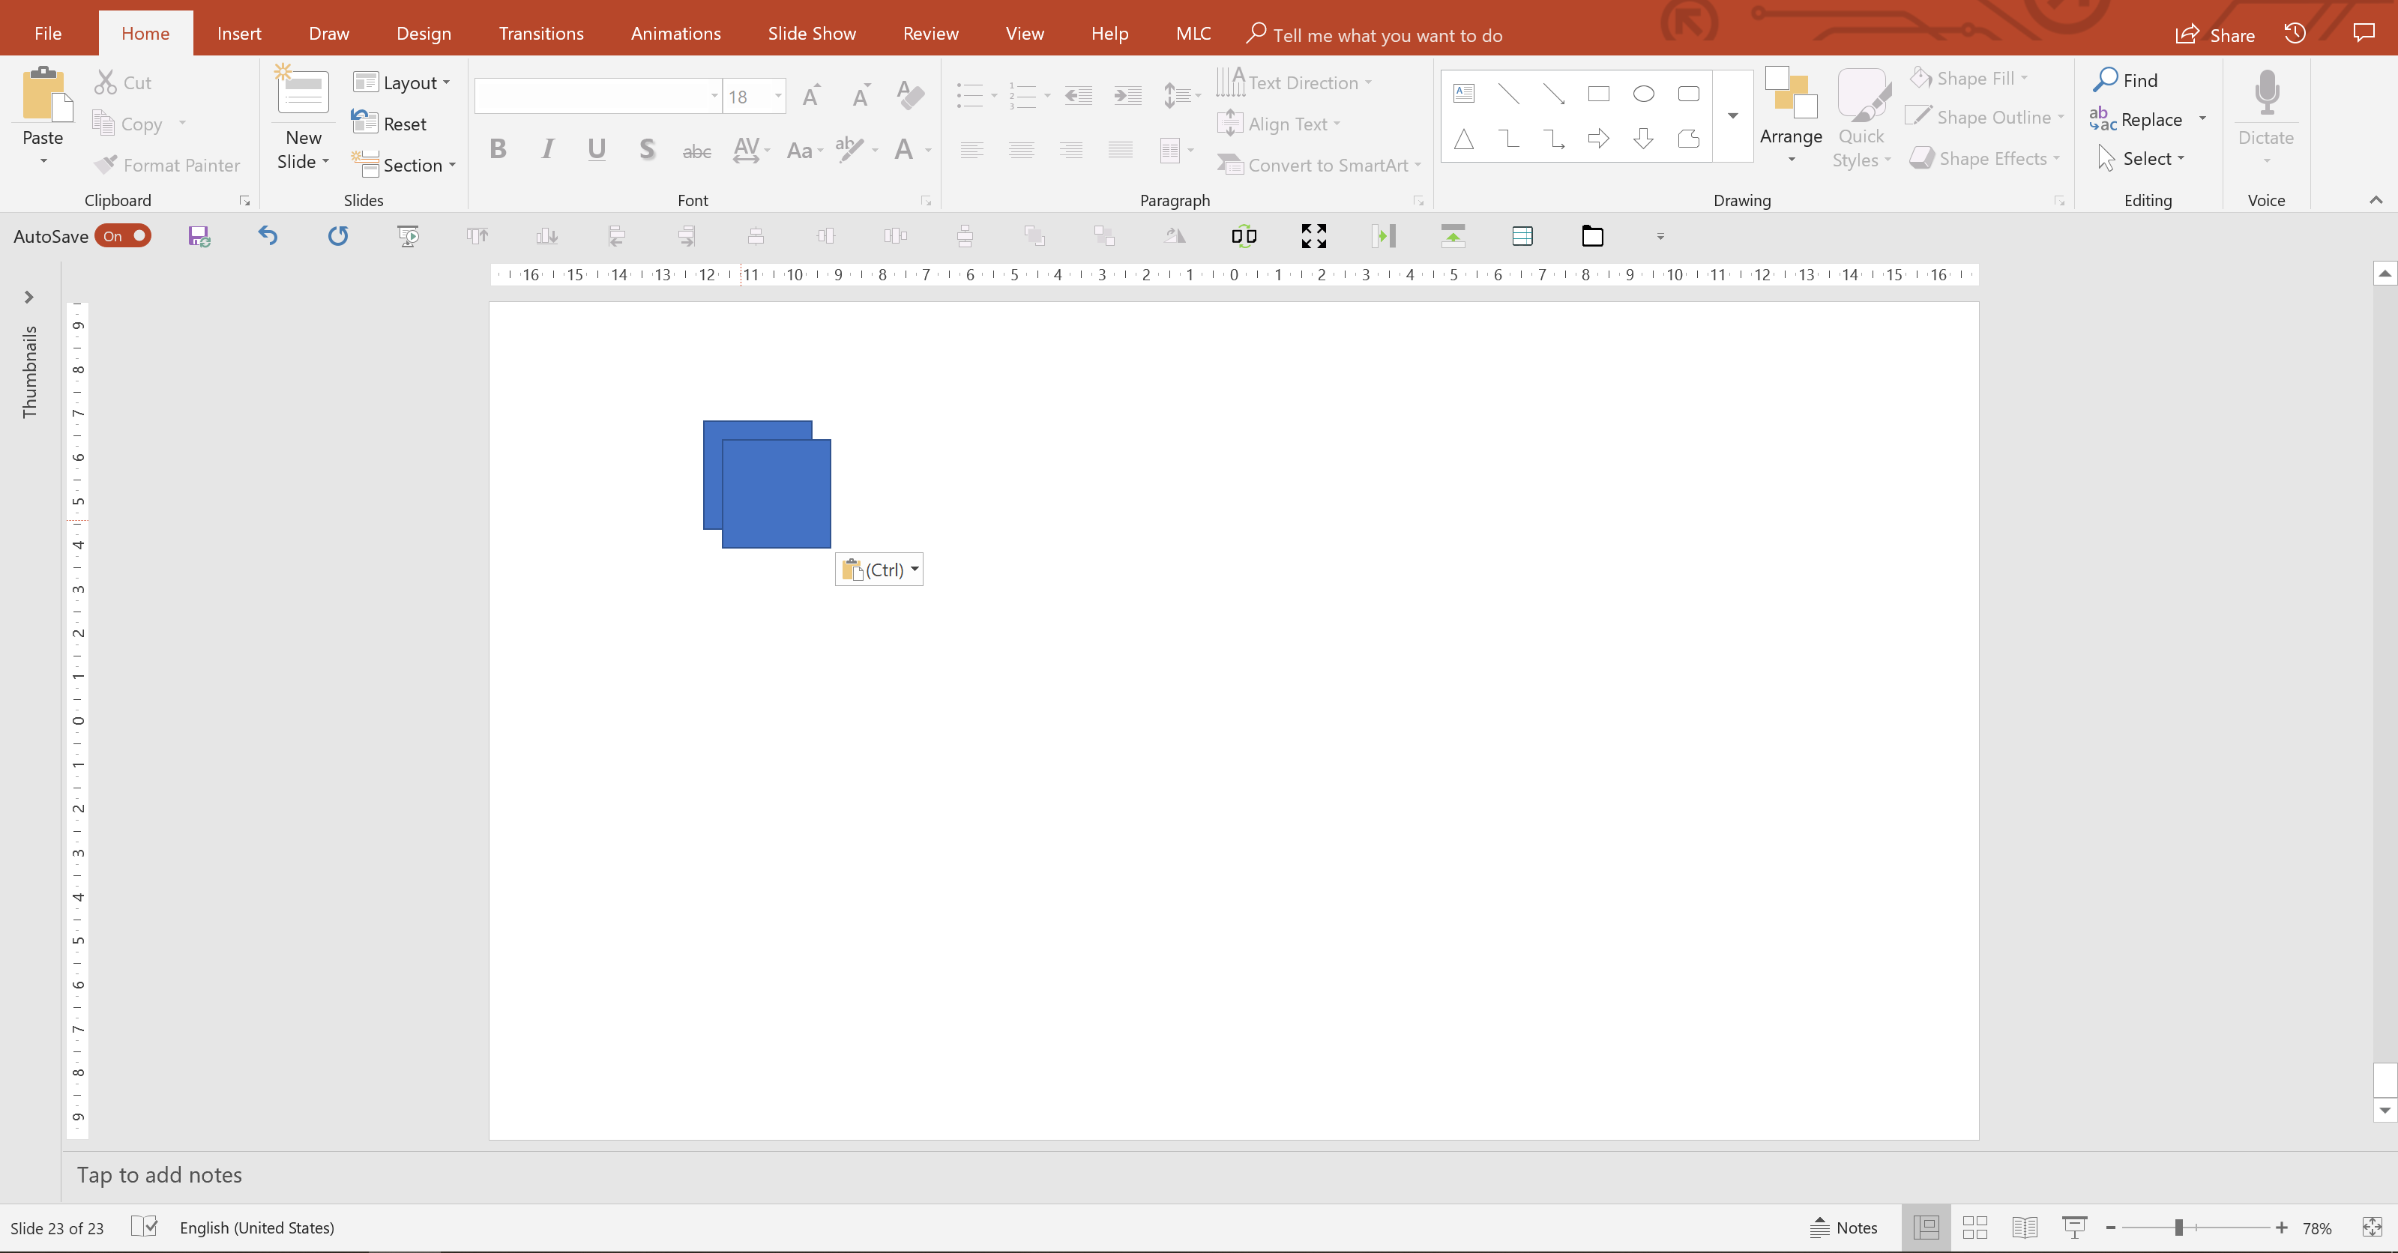Click the Find button
The width and height of the screenshot is (2398, 1253).
(x=2126, y=80)
